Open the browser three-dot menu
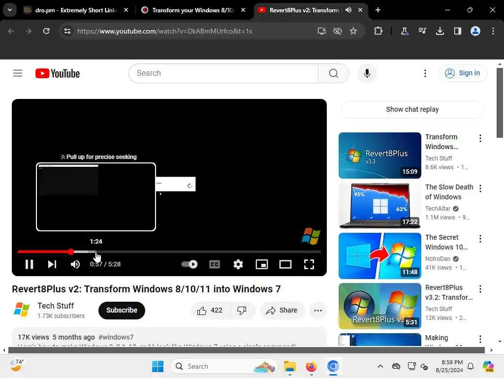 click(493, 31)
